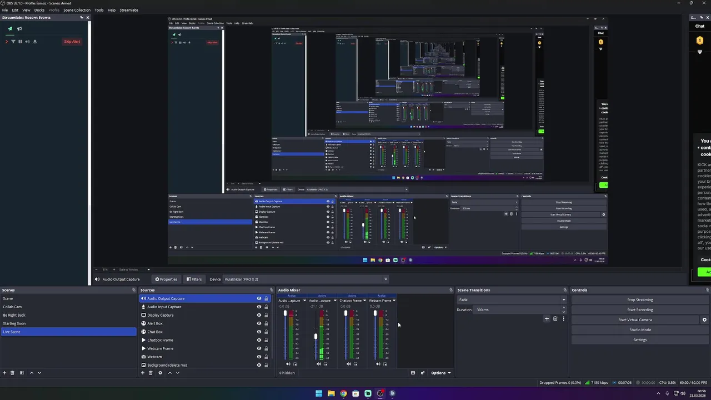Toggle visibility of Alert Box source
Screen dimensions: 711x400
259,323
